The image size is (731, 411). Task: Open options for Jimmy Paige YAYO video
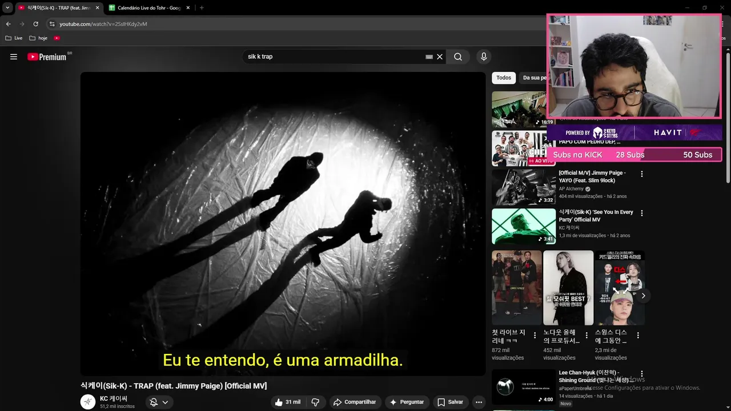(642, 174)
